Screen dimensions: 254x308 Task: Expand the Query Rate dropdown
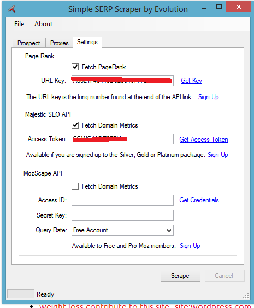click(x=122, y=230)
